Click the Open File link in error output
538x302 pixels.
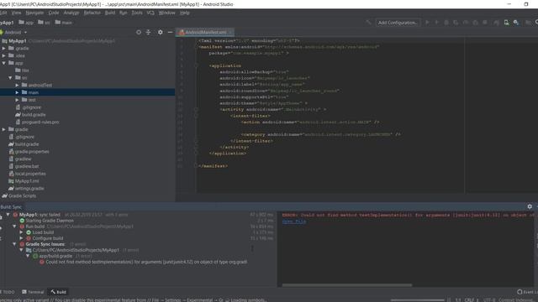click(294, 221)
